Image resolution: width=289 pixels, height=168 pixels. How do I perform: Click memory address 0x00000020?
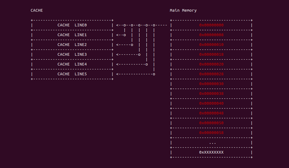click(211, 64)
